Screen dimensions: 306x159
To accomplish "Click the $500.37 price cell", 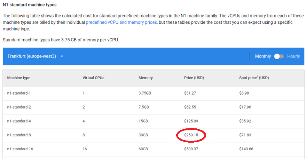I will [191, 149].
